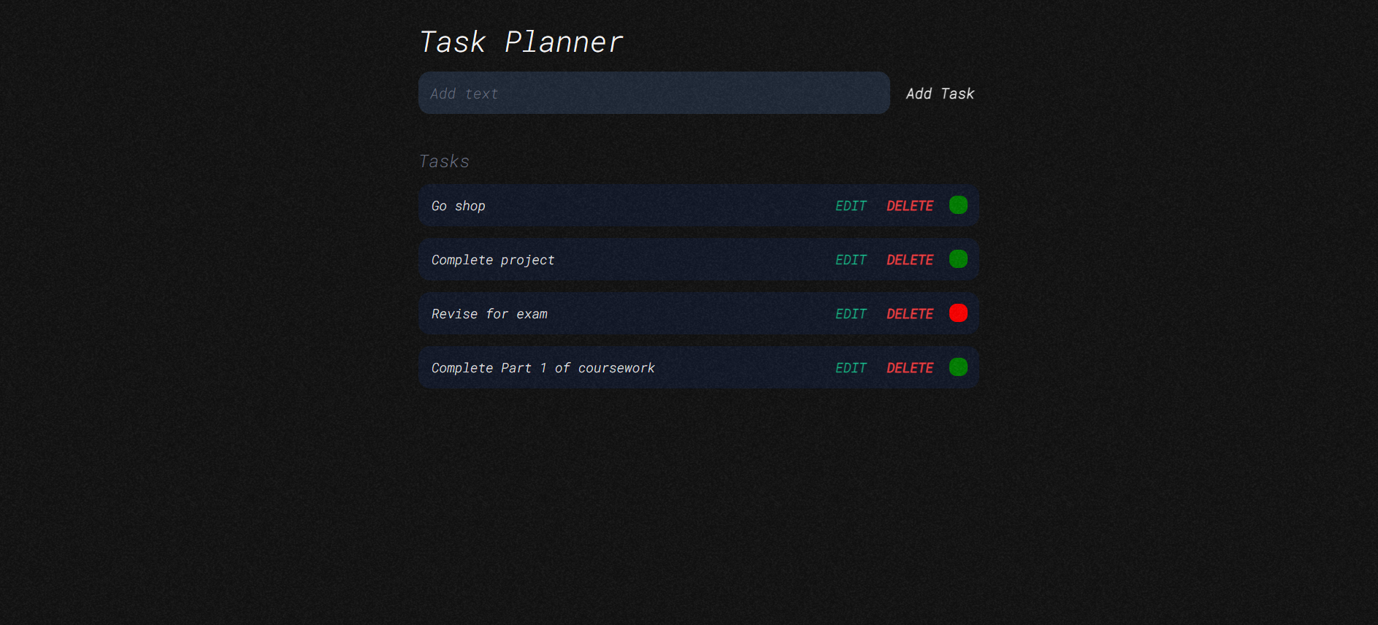Image resolution: width=1378 pixels, height=625 pixels.
Task: Click the Task Planner heading
Action: click(x=521, y=42)
